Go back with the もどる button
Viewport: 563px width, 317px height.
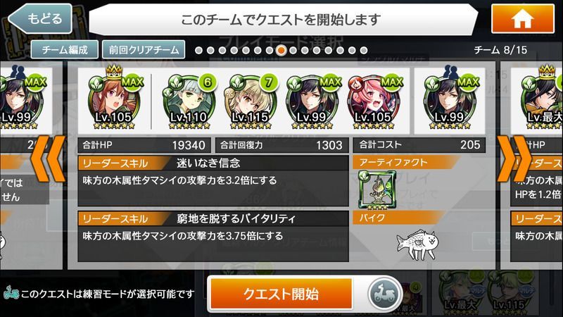pyautogui.click(x=40, y=19)
